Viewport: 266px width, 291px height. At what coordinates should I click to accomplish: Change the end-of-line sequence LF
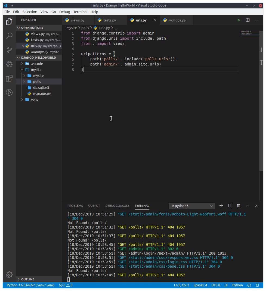[x=226, y=285]
